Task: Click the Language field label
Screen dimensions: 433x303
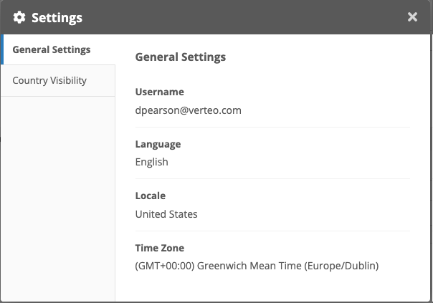Action: tap(158, 144)
